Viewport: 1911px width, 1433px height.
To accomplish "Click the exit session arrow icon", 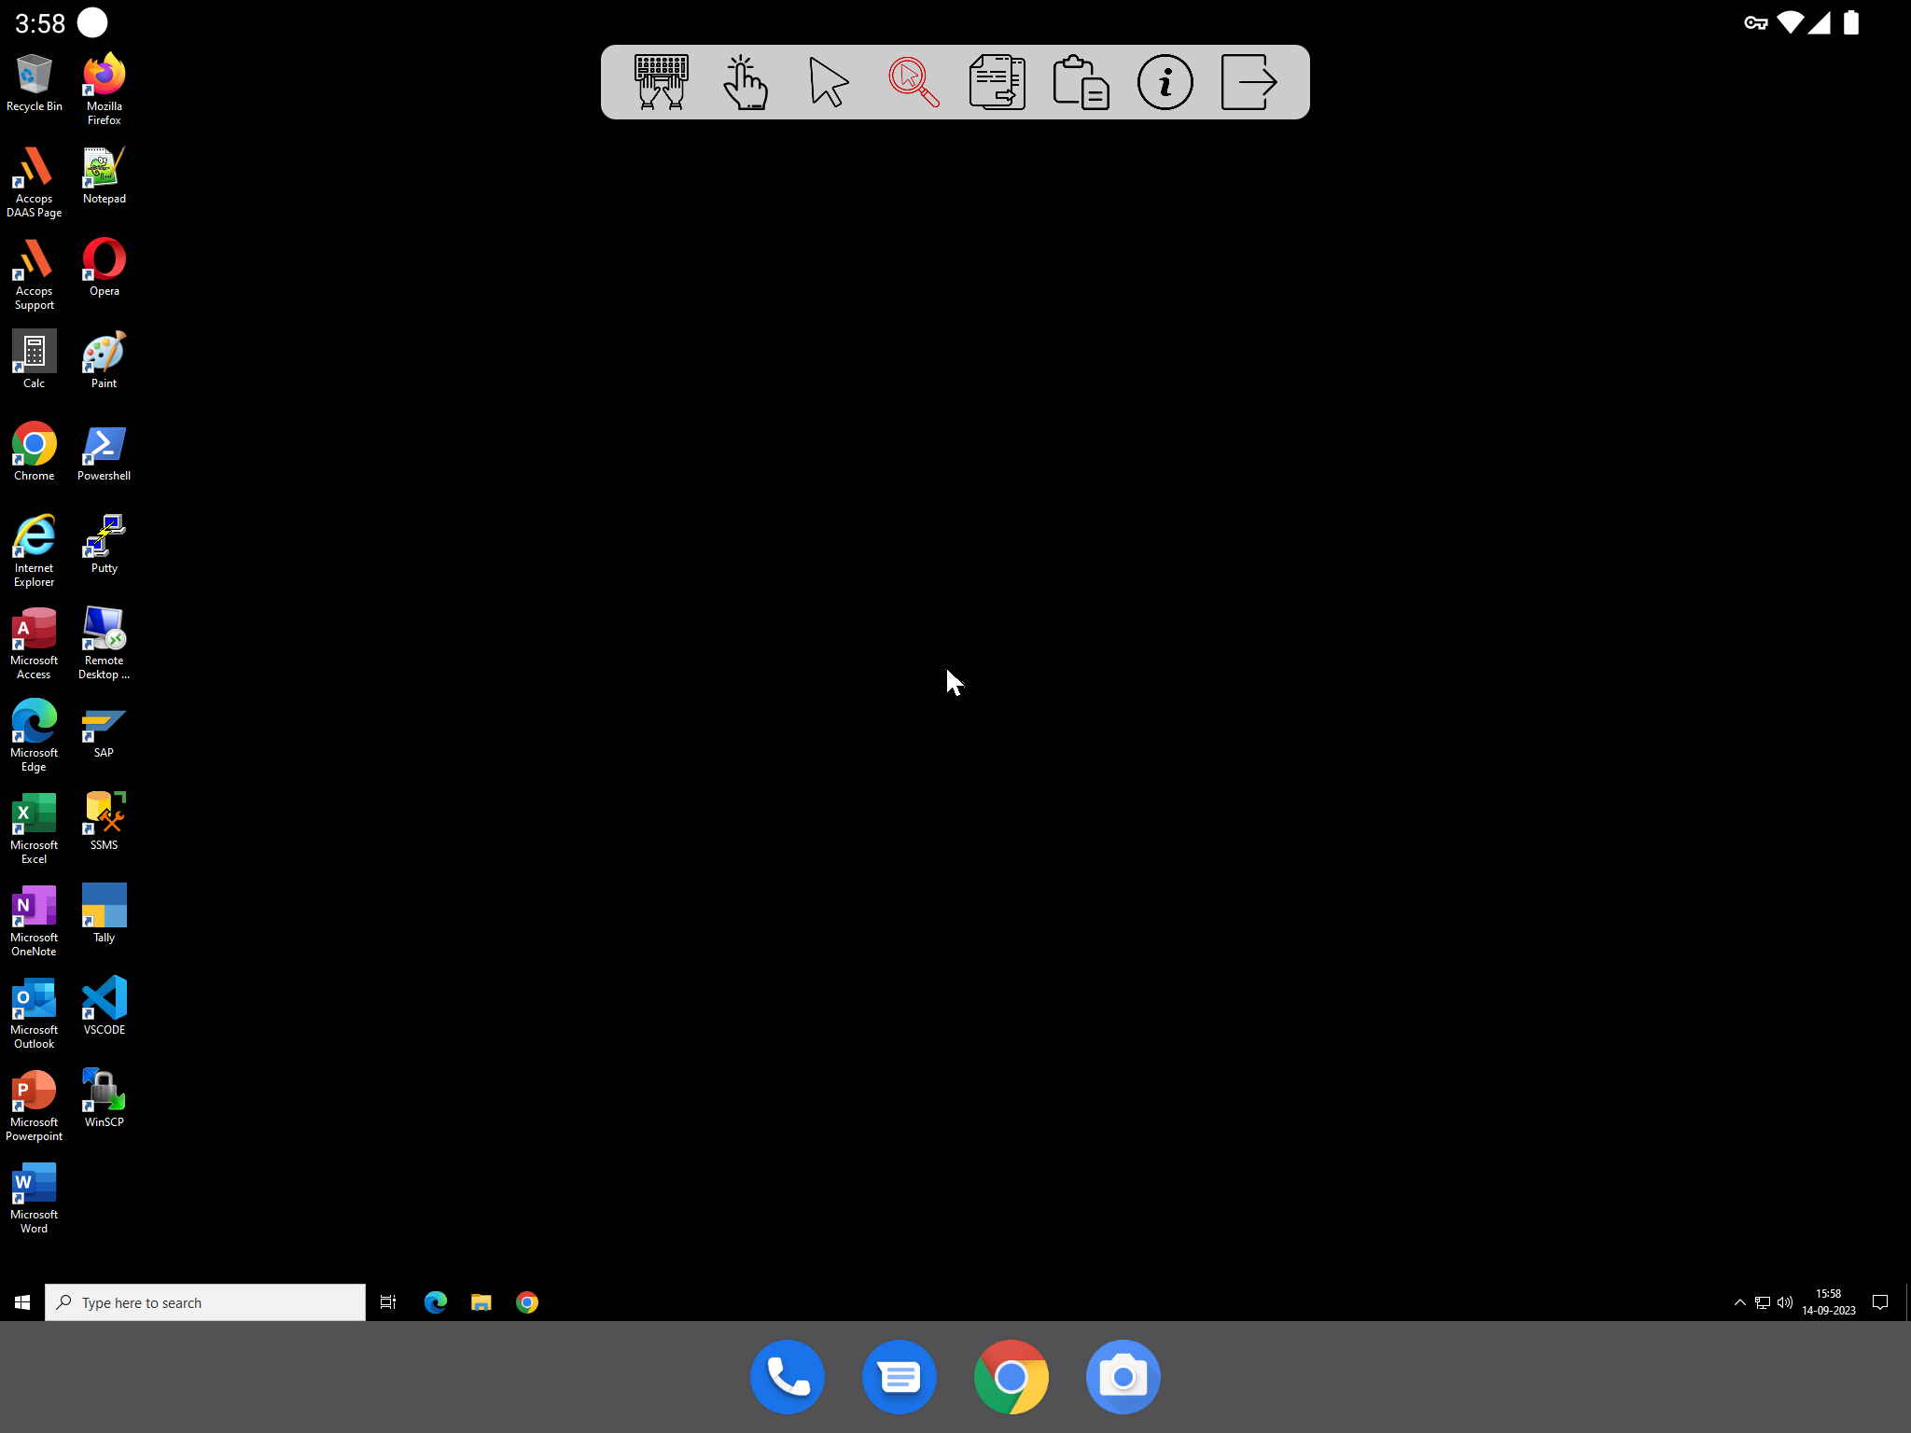I will (x=1248, y=82).
